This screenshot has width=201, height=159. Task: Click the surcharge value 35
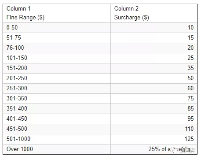[x=190, y=68]
